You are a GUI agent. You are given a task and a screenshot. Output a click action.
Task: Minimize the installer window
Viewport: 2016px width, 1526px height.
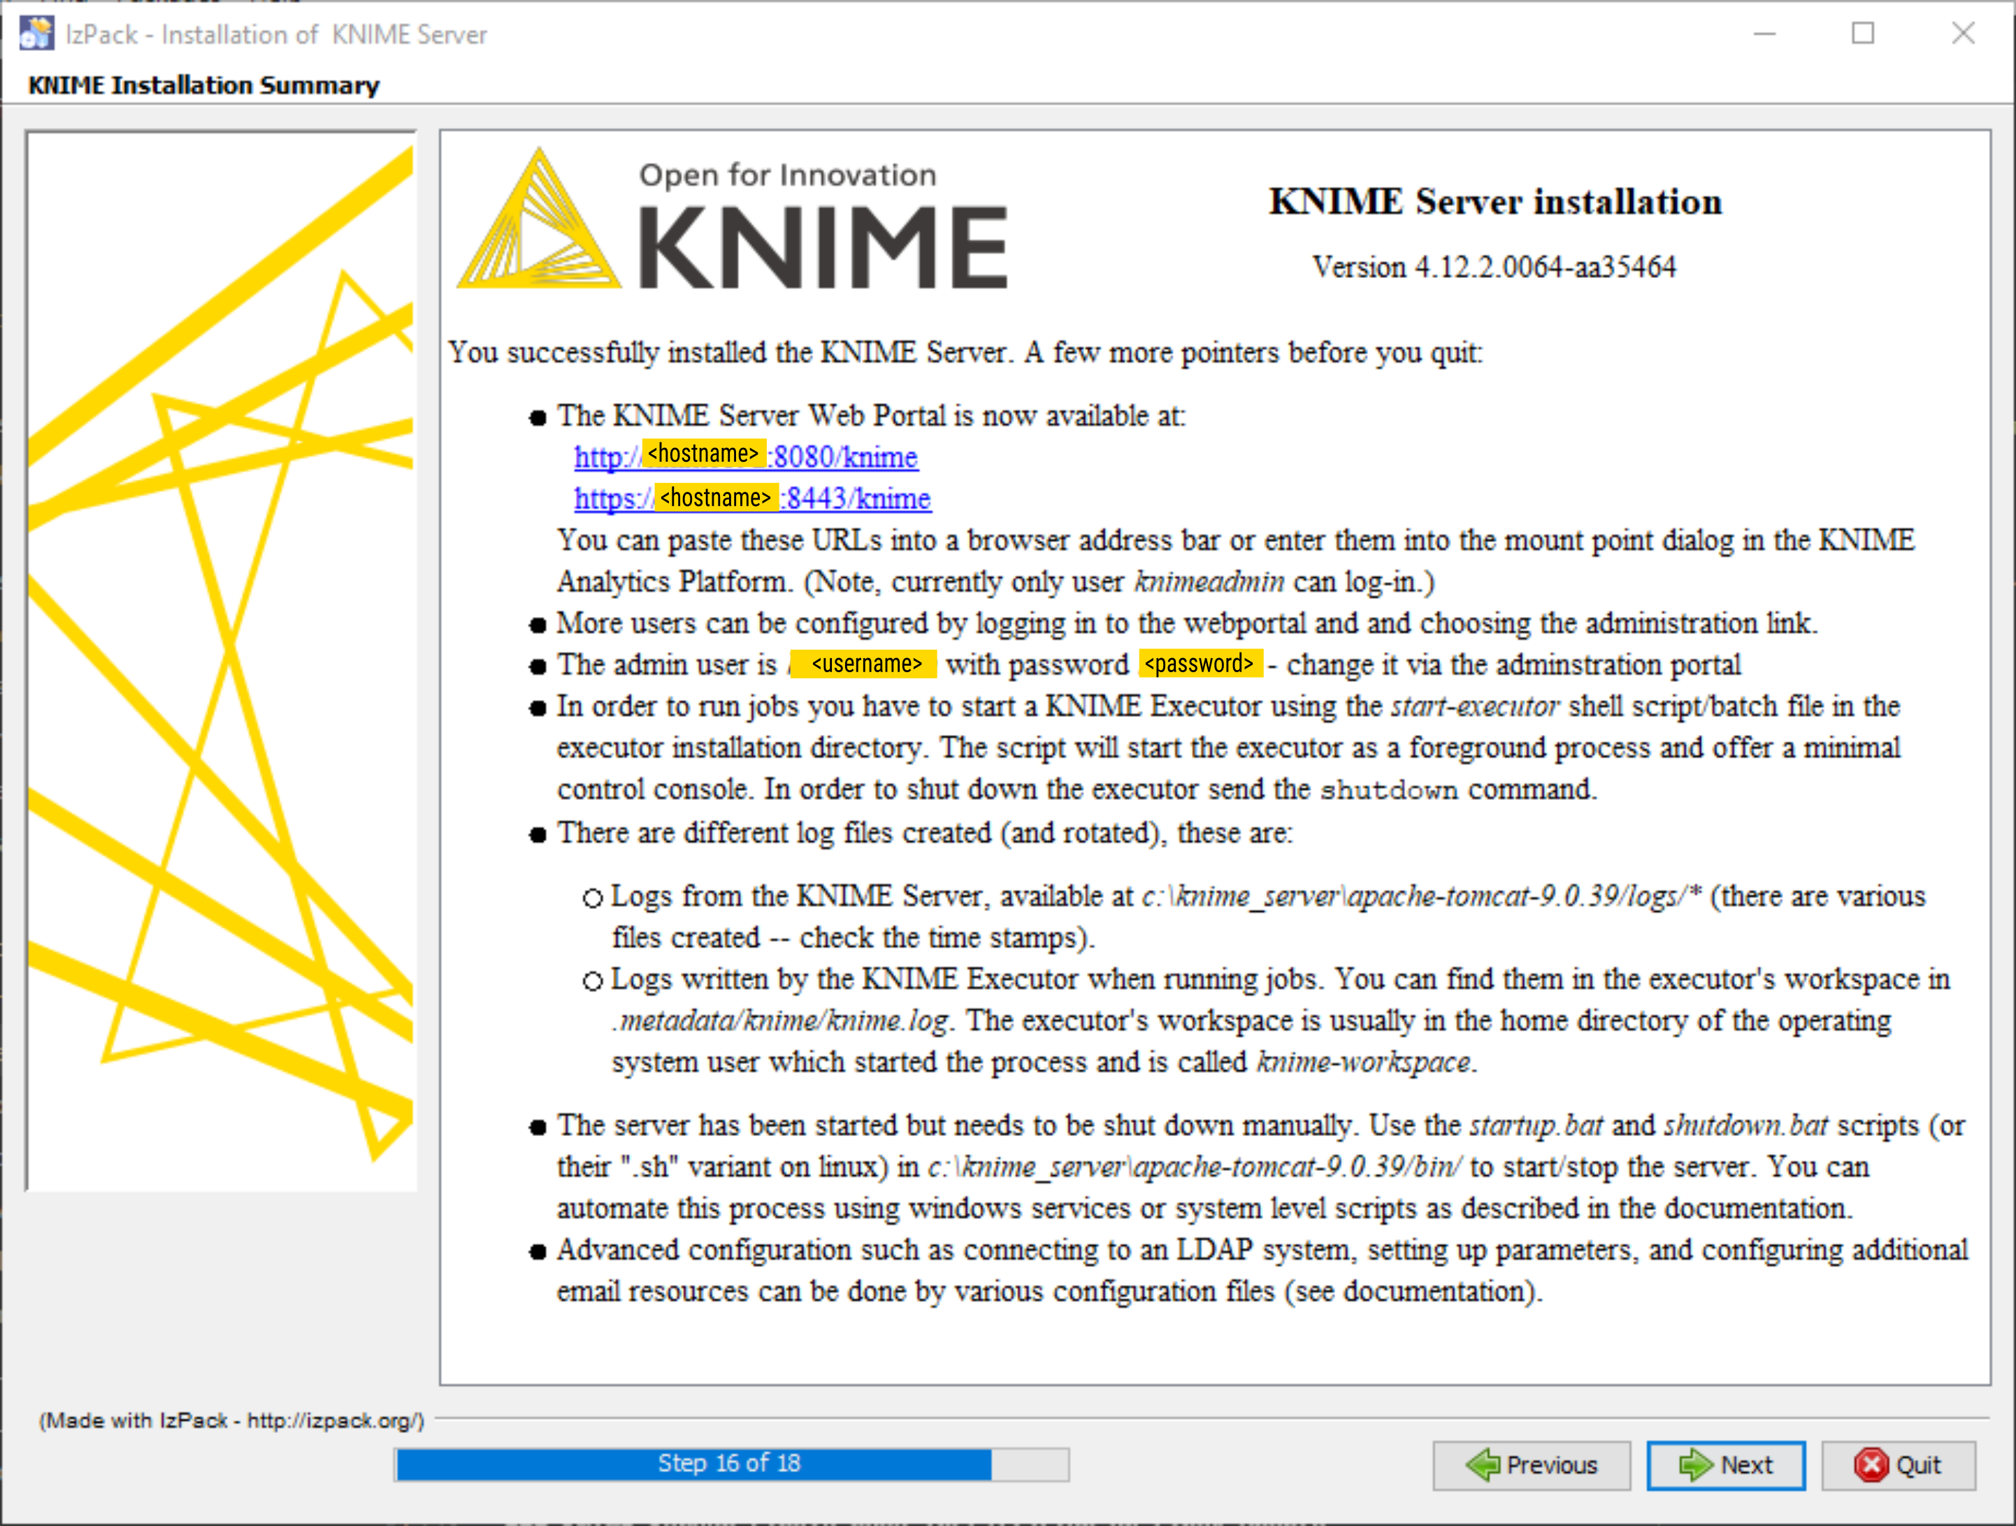[x=1764, y=34]
